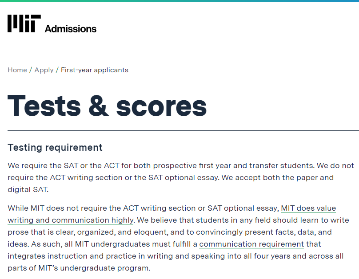359x279 pixels.
Task: Click the sentence starting "We require the SAT"
Action: coord(161,165)
